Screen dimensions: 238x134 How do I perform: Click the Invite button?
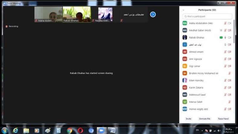point(189,119)
